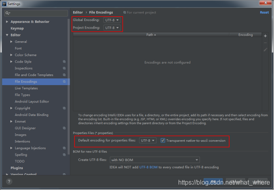Close the Settings window

click(x=266, y=3)
